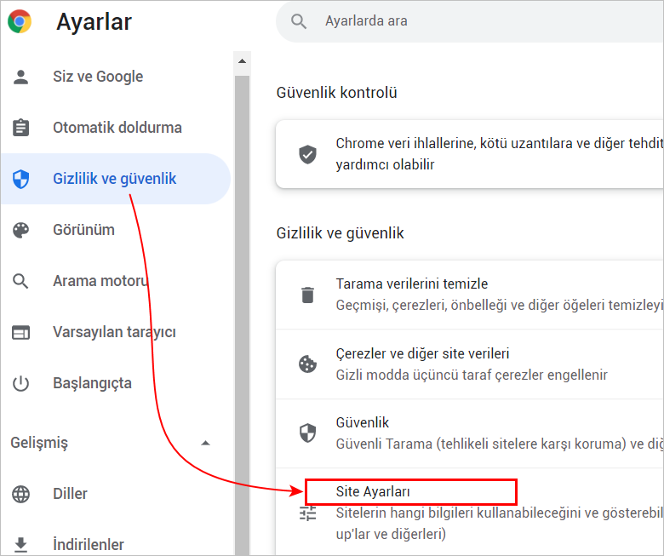Click text 'Gizli modda üçüncü taraf çerezler engellenir'

(472, 375)
